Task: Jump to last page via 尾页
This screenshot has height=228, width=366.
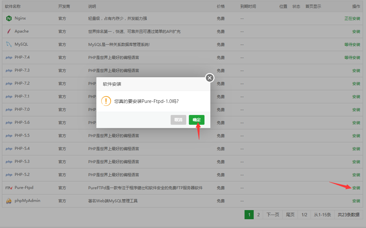Action: click(290, 215)
